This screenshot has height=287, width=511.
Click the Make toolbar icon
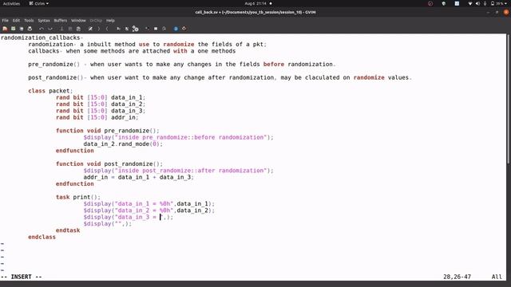(x=147, y=29)
